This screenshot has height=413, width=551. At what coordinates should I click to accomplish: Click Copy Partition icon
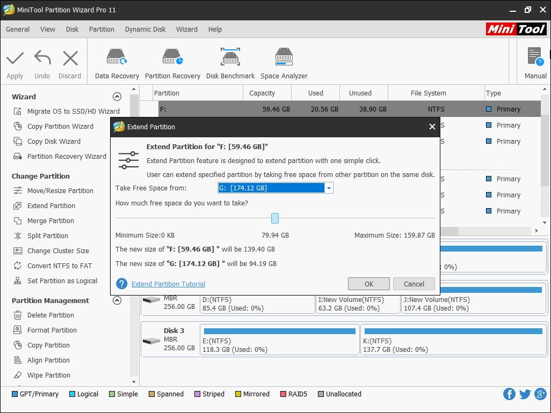pos(18,345)
